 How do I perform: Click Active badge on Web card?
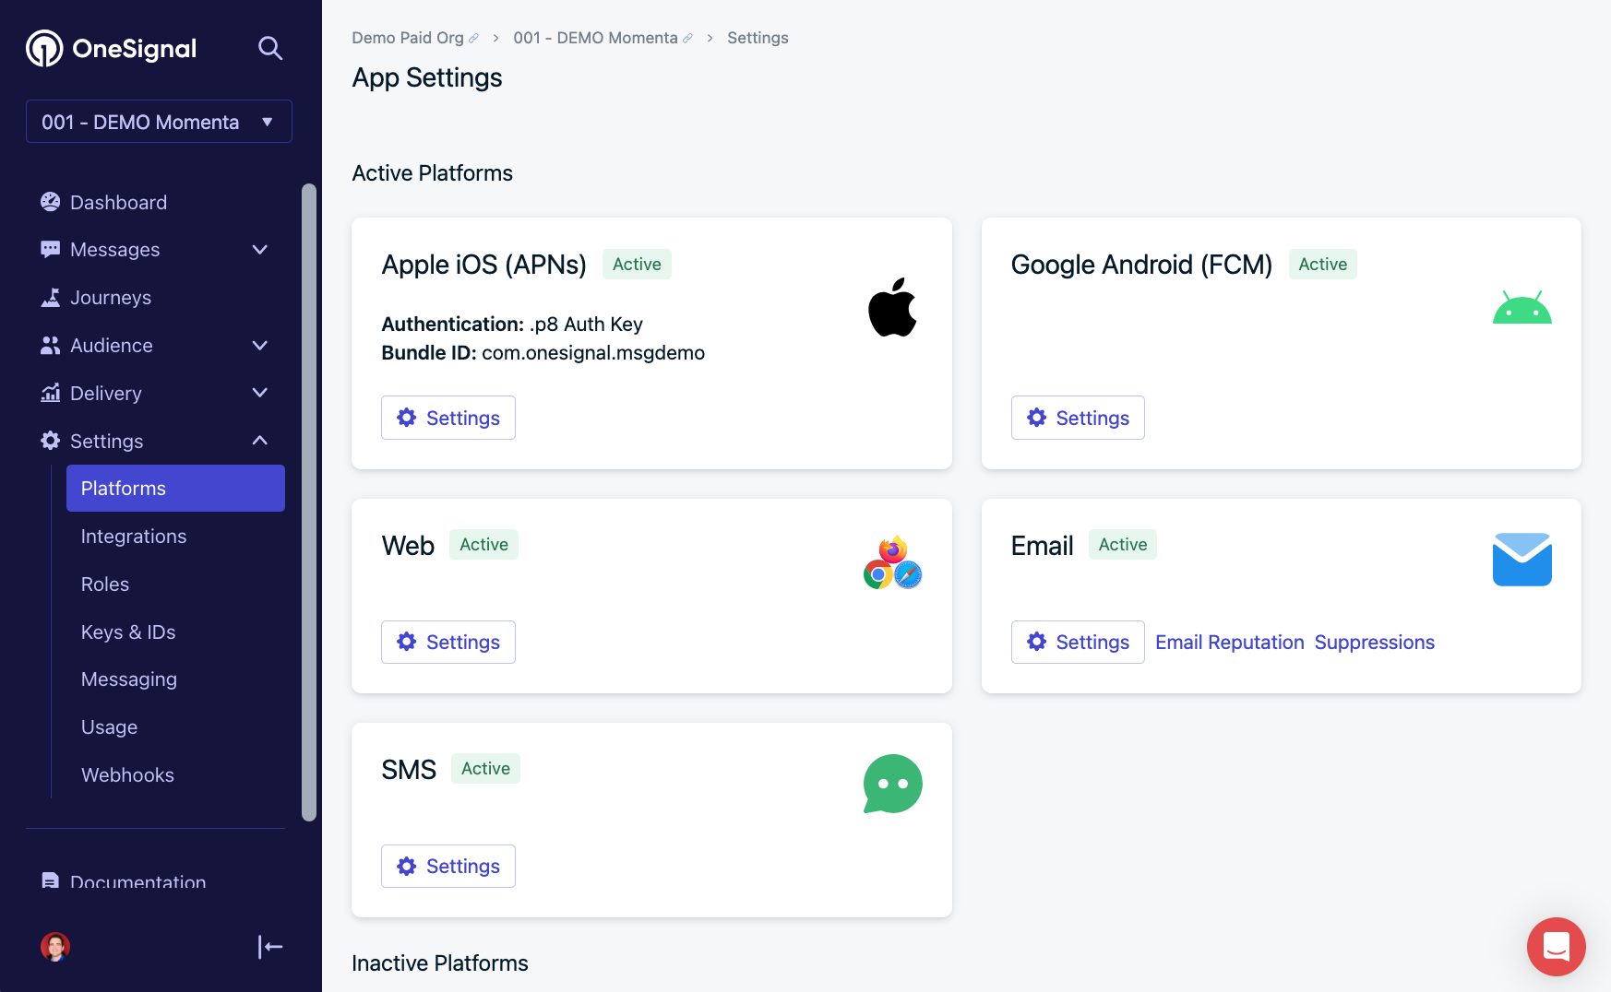[x=483, y=545]
